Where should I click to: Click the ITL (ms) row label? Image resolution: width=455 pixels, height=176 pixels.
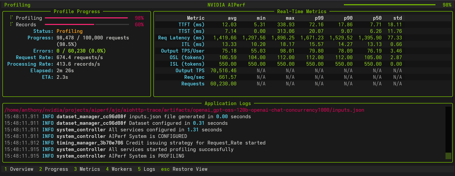[x=193, y=44]
